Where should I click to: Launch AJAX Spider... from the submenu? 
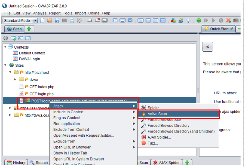tap(179, 137)
